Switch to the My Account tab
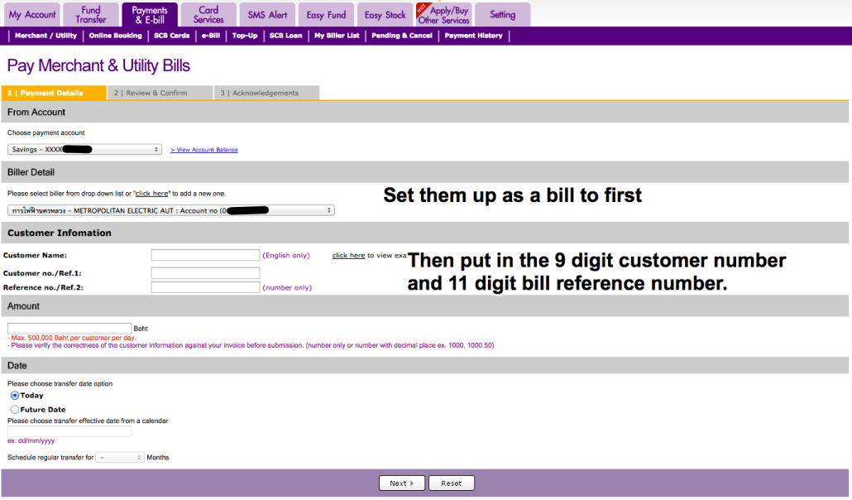 click(31, 14)
